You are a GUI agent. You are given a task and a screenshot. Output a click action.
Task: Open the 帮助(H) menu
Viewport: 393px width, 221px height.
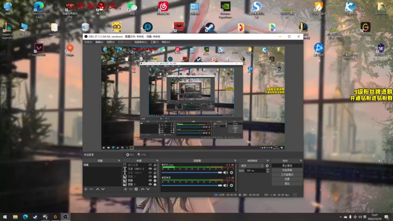pos(166,42)
